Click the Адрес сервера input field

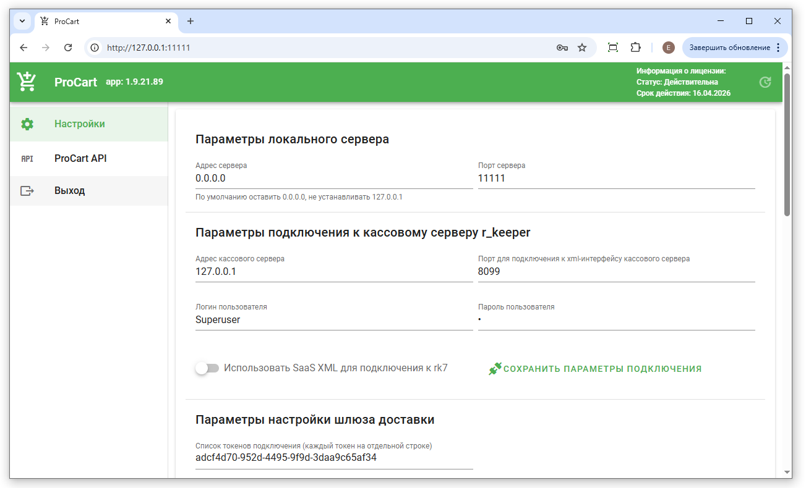coord(334,179)
